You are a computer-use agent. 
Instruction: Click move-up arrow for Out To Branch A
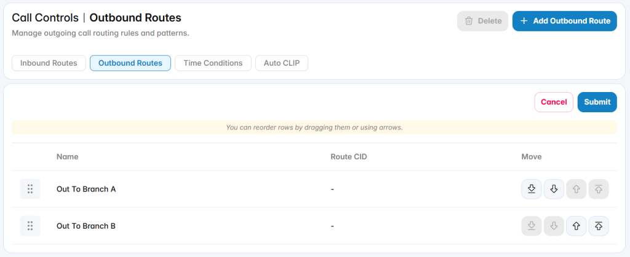576,189
